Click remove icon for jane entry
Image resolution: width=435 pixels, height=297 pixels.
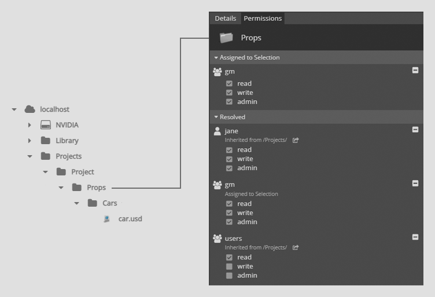pyautogui.click(x=415, y=130)
